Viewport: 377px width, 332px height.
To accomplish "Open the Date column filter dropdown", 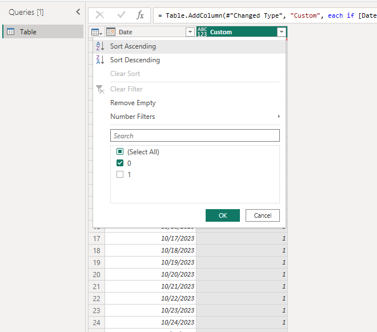I will tap(190, 32).
